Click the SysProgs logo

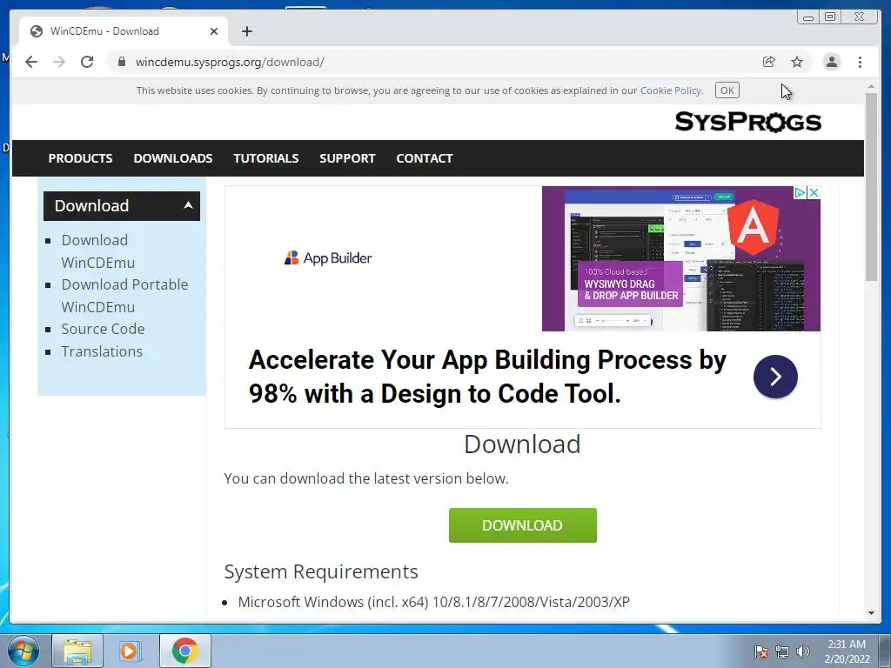pos(747,122)
